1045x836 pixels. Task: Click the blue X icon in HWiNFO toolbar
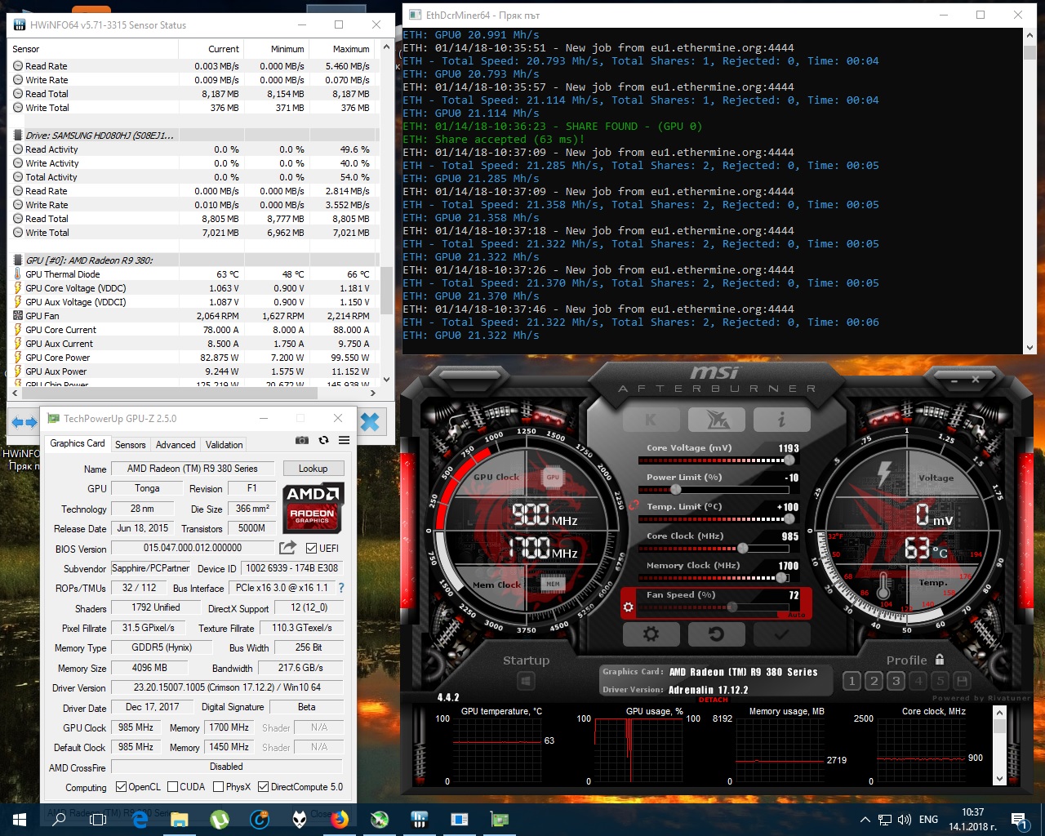[x=370, y=422]
